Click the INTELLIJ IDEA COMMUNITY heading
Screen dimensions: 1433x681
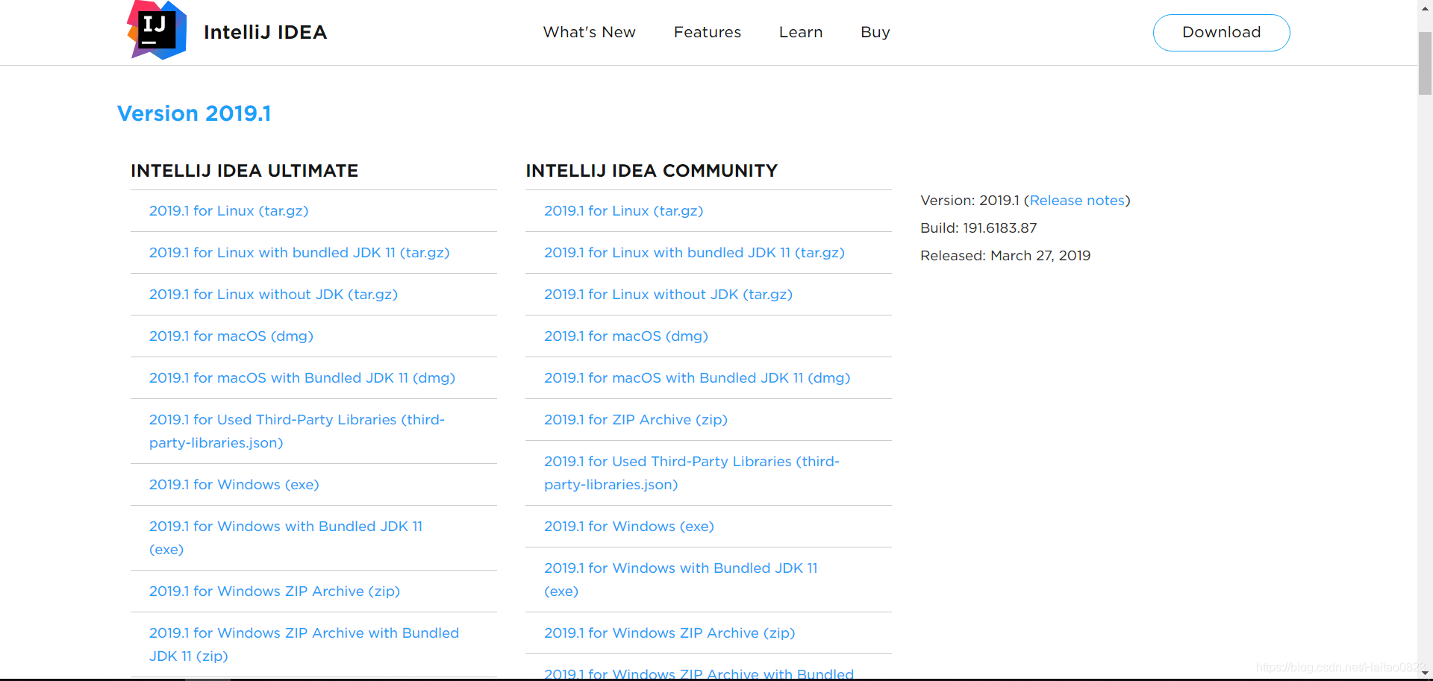[652, 171]
